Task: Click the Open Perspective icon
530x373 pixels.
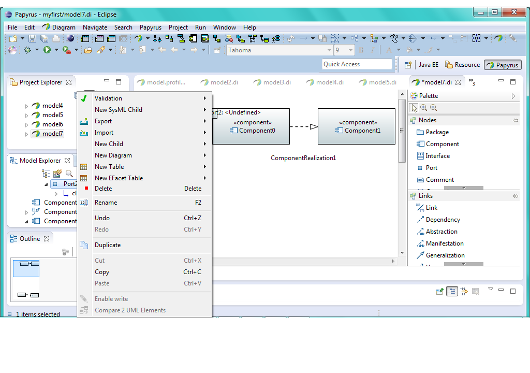Action: 408,65
